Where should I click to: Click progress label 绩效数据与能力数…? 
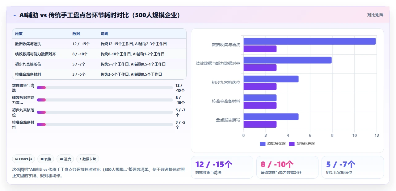[23, 100]
